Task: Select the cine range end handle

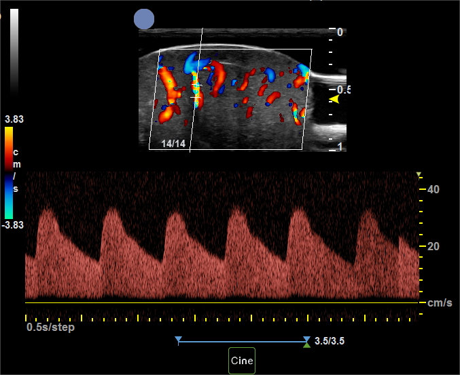Action: [x=307, y=338]
